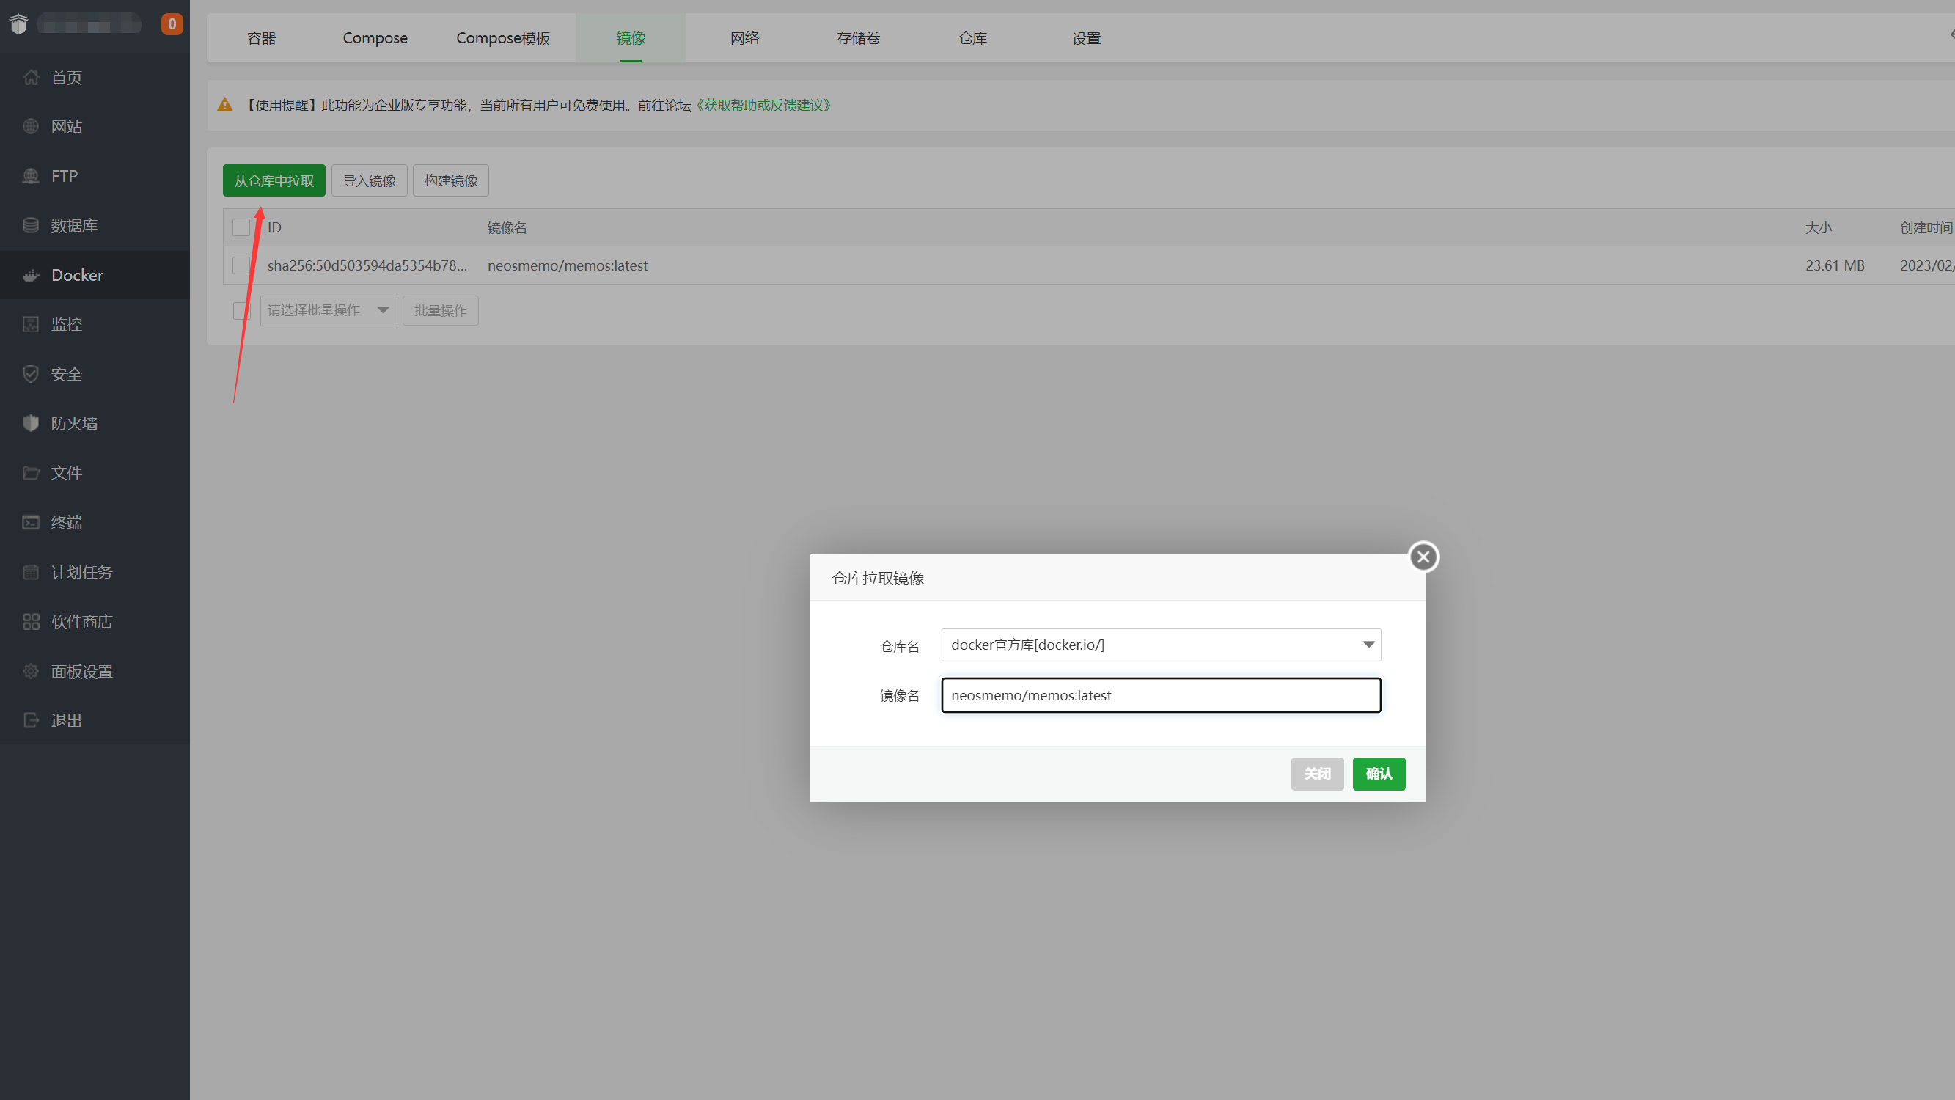
Task: Click the neosmemo/memos:latest image name cell
Action: click(x=568, y=265)
